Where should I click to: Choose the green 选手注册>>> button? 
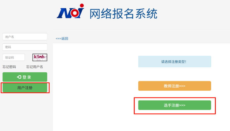click(175, 105)
